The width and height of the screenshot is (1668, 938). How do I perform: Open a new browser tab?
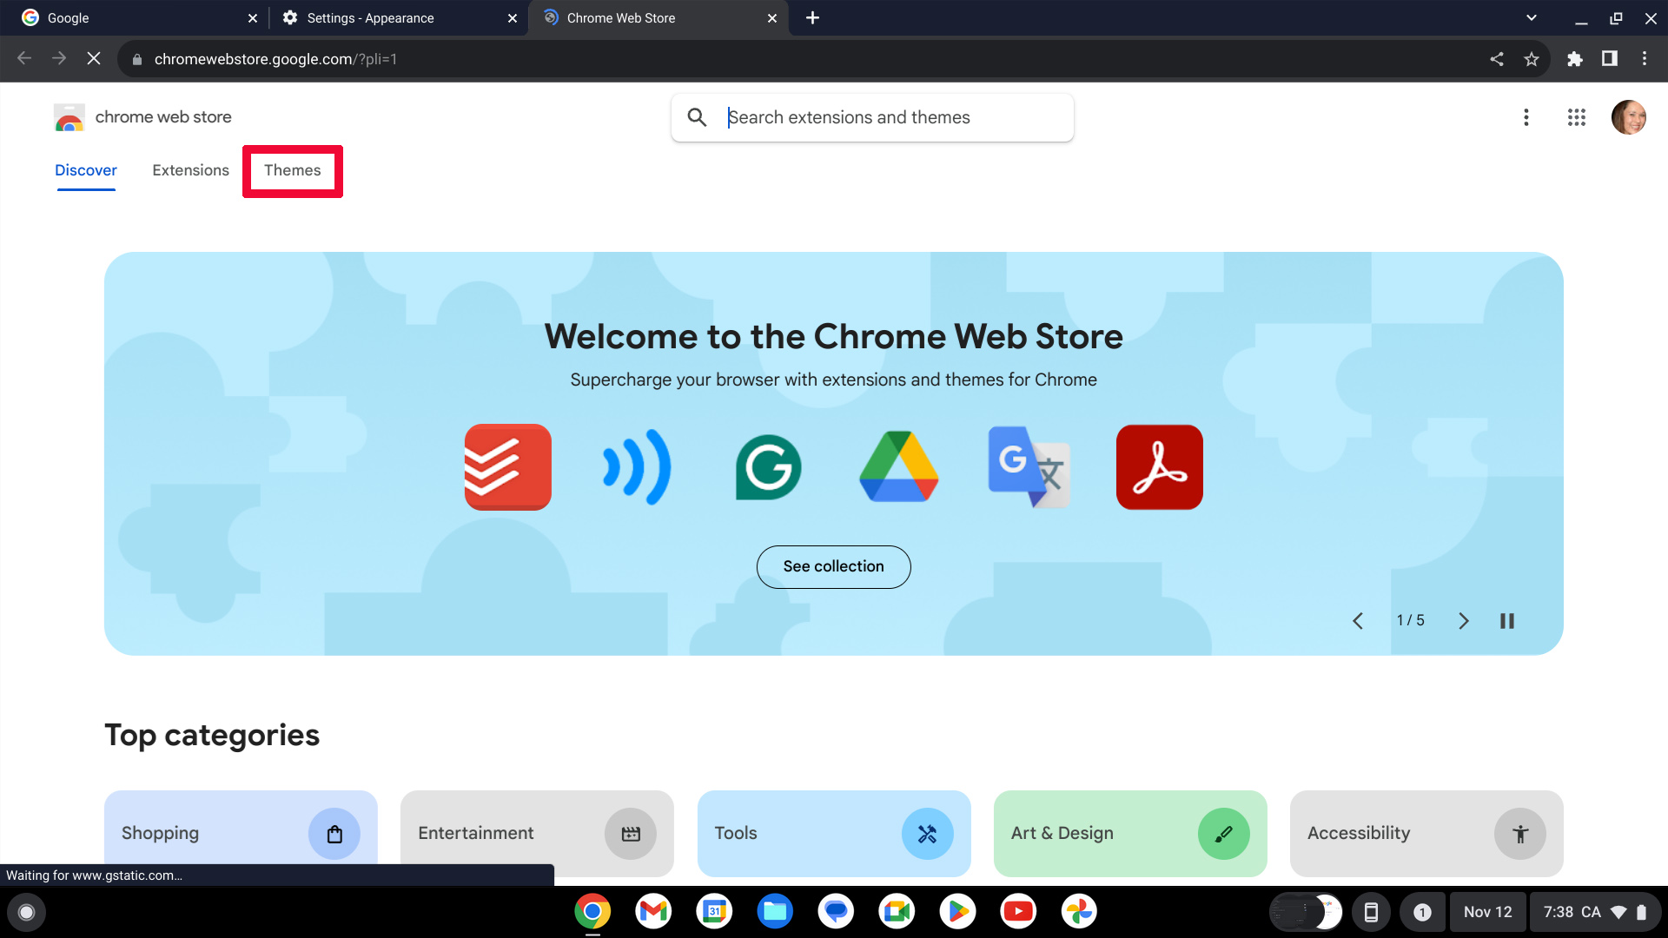click(812, 17)
